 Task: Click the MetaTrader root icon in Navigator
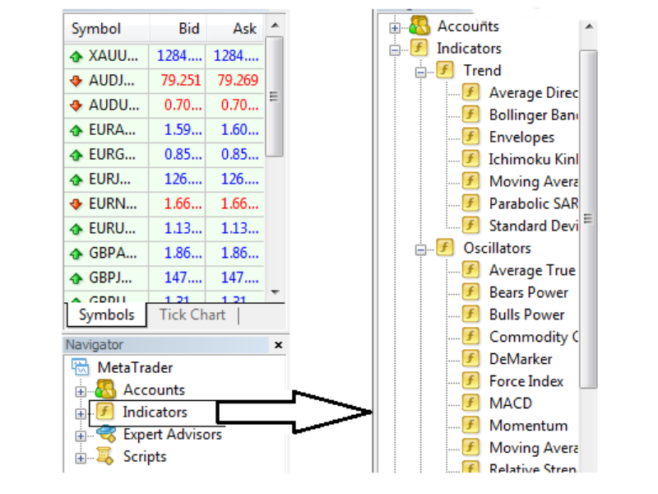pyautogui.click(x=80, y=367)
